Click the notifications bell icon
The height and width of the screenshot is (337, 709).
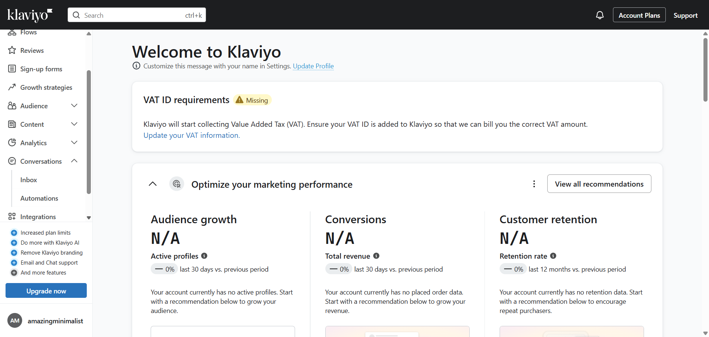click(x=600, y=15)
